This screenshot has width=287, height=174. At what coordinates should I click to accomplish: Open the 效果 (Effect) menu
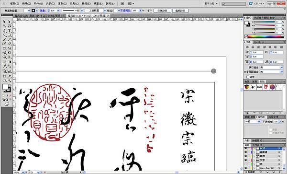[74, 3]
